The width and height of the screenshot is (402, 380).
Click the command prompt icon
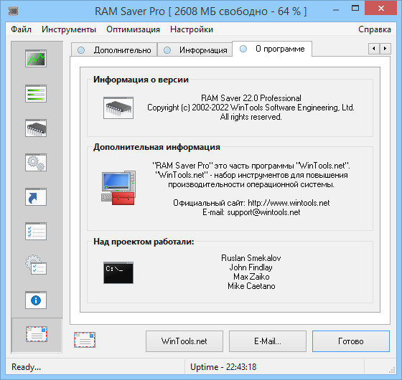(x=118, y=272)
